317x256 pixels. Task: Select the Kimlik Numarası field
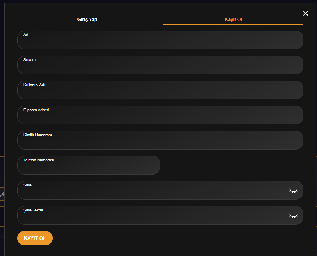160,140
